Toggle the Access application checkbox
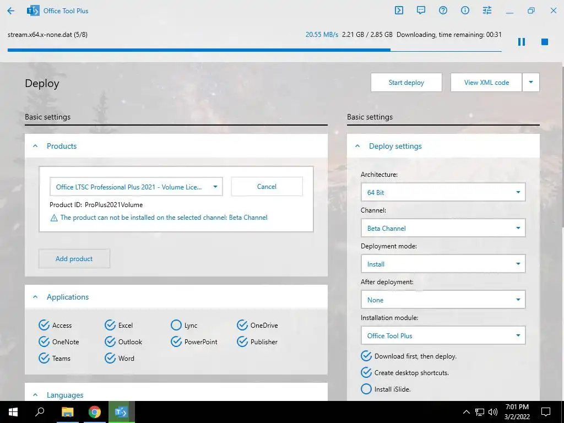 click(44, 325)
